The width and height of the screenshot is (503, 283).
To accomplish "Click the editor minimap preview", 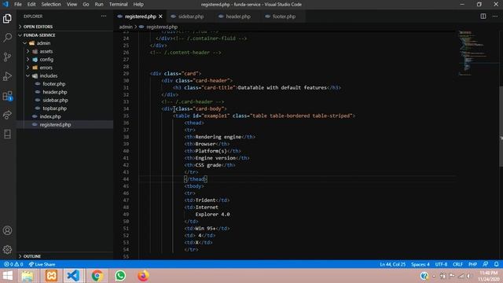I will tap(477, 53).
